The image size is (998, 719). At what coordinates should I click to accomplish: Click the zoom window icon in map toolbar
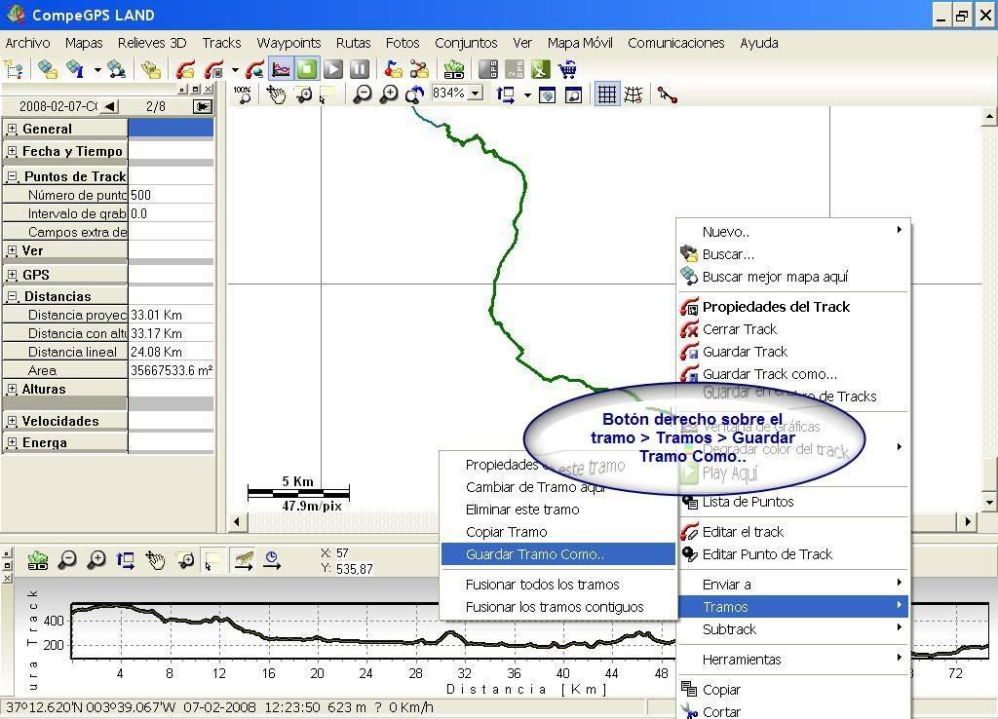(x=573, y=95)
